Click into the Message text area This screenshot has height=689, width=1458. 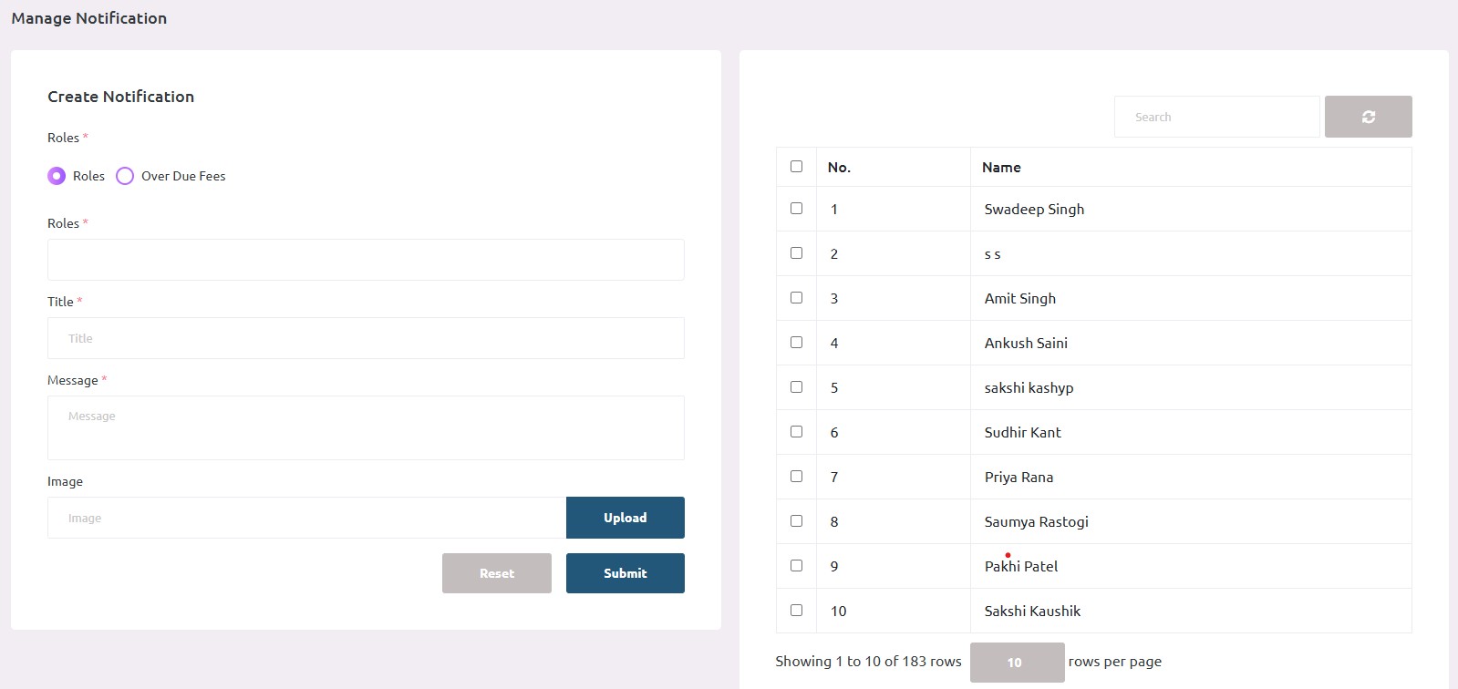click(x=366, y=427)
